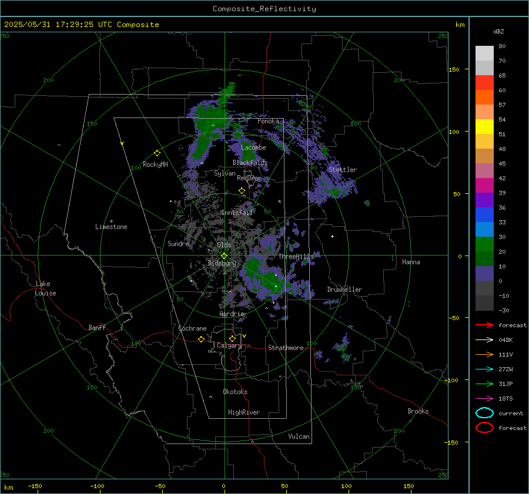529x494 pixels.
Task: Click the yellow diamond marker near RockyMH
Action: tap(157, 153)
